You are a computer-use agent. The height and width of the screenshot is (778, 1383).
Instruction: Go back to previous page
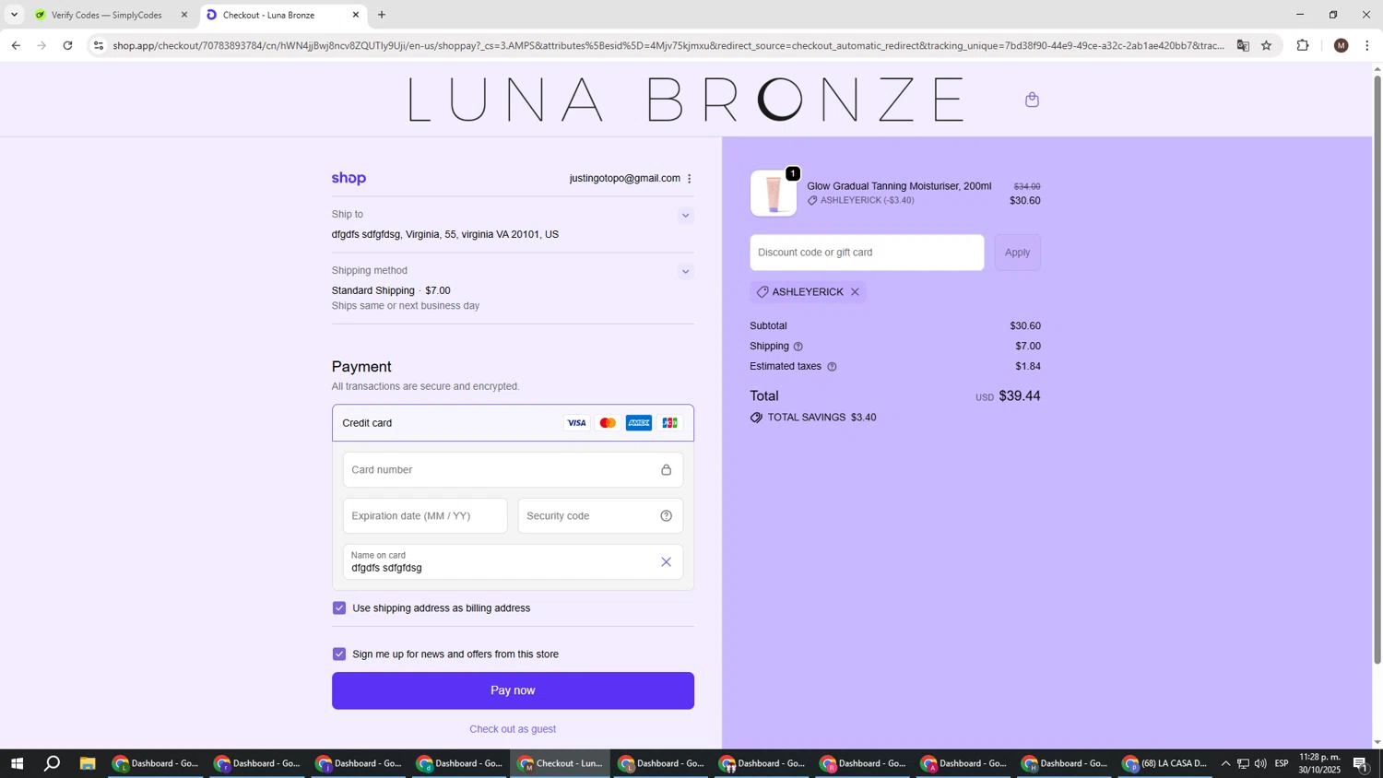(x=16, y=45)
